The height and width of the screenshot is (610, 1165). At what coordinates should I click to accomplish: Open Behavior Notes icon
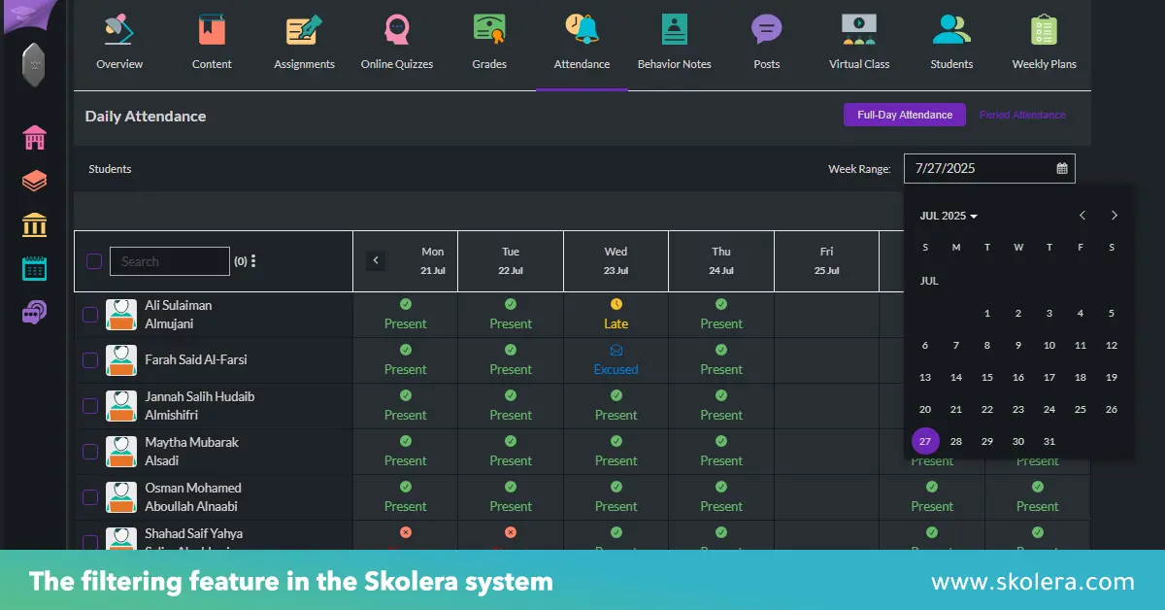tap(674, 31)
